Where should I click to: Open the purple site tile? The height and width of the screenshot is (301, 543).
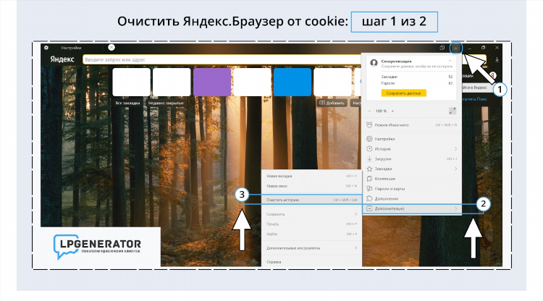point(212,82)
